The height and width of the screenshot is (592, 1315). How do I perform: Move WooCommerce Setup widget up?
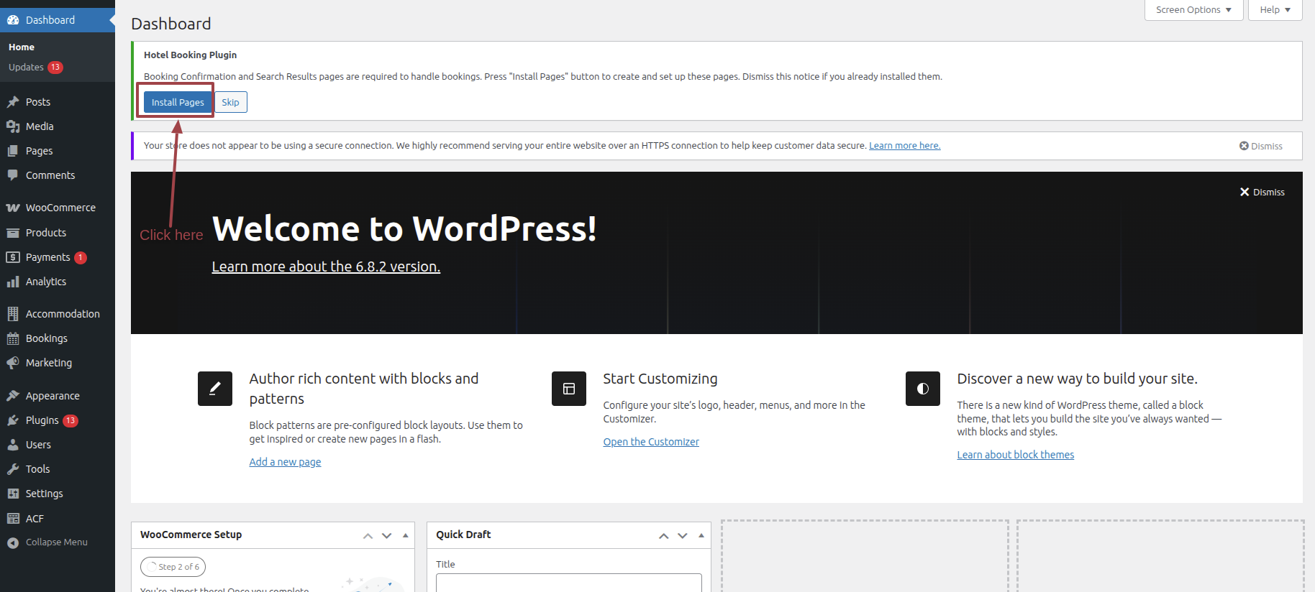pos(368,536)
